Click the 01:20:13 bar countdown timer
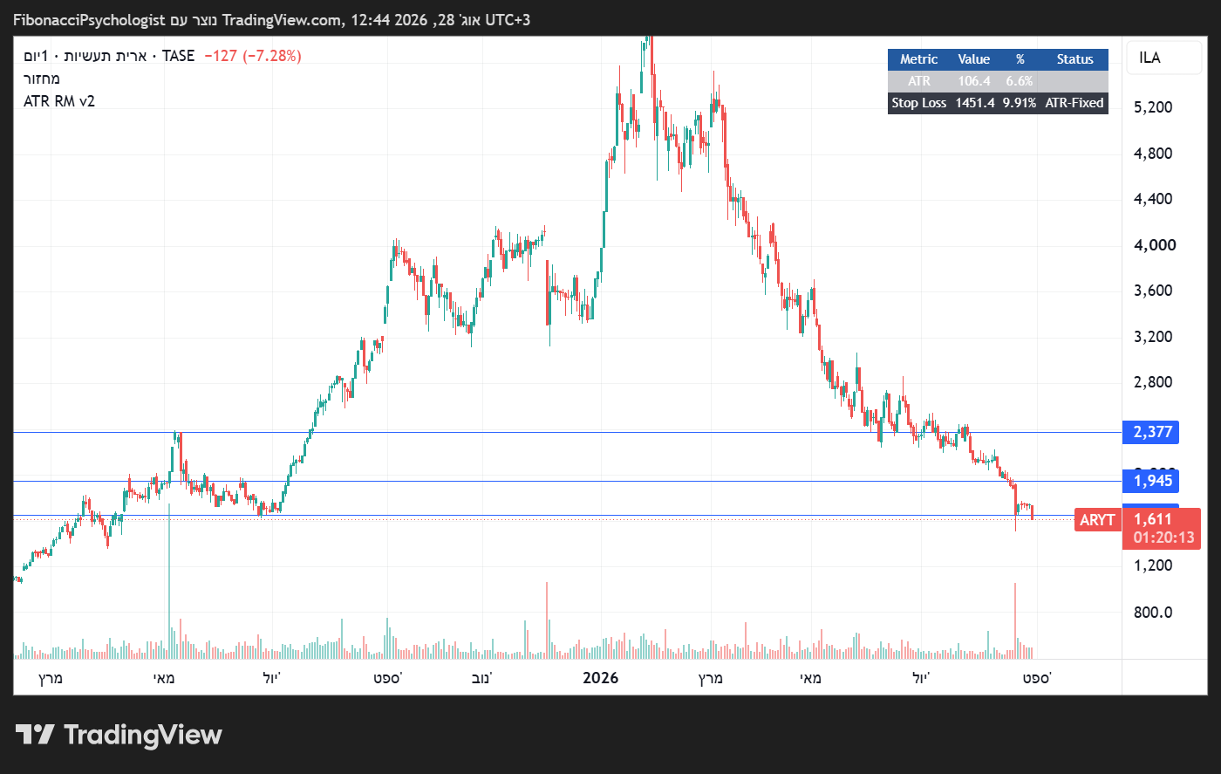The width and height of the screenshot is (1221, 774). click(x=1163, y=538)
